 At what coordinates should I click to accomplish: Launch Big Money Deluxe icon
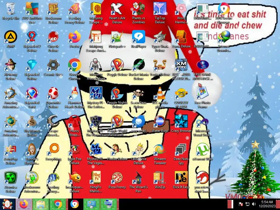click(32, 126)
